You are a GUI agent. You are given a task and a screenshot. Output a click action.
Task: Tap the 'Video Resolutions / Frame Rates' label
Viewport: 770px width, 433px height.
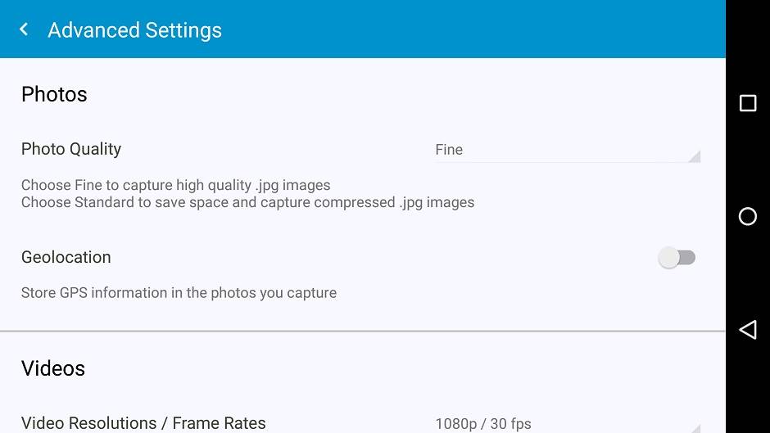[x=143, y=423]
